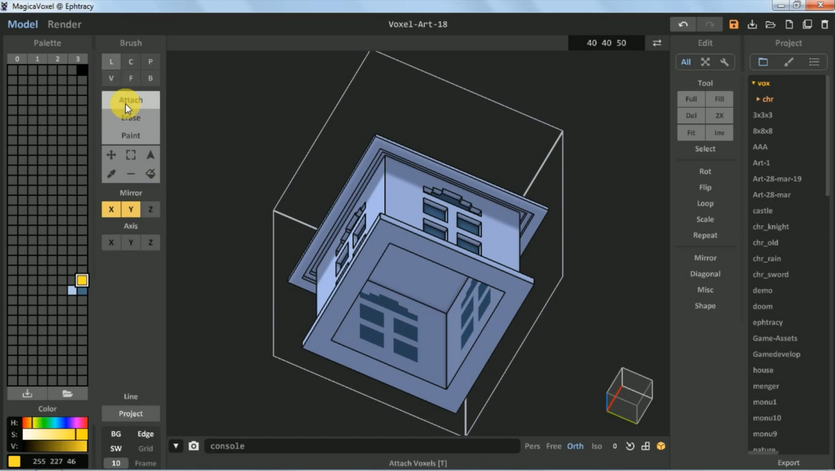Toggle Axis Z lock
The height and width of the screenshot is (471, 835).
coord(150,242)
